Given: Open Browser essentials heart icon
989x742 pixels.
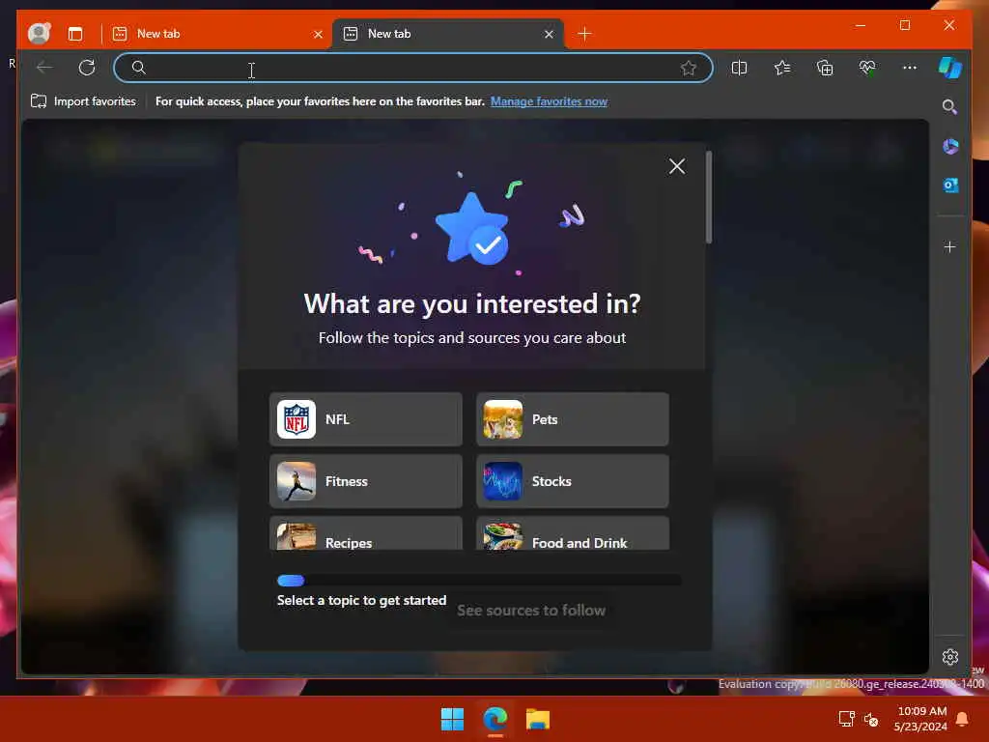Looking at the screenshot, I should coord(867,68).
